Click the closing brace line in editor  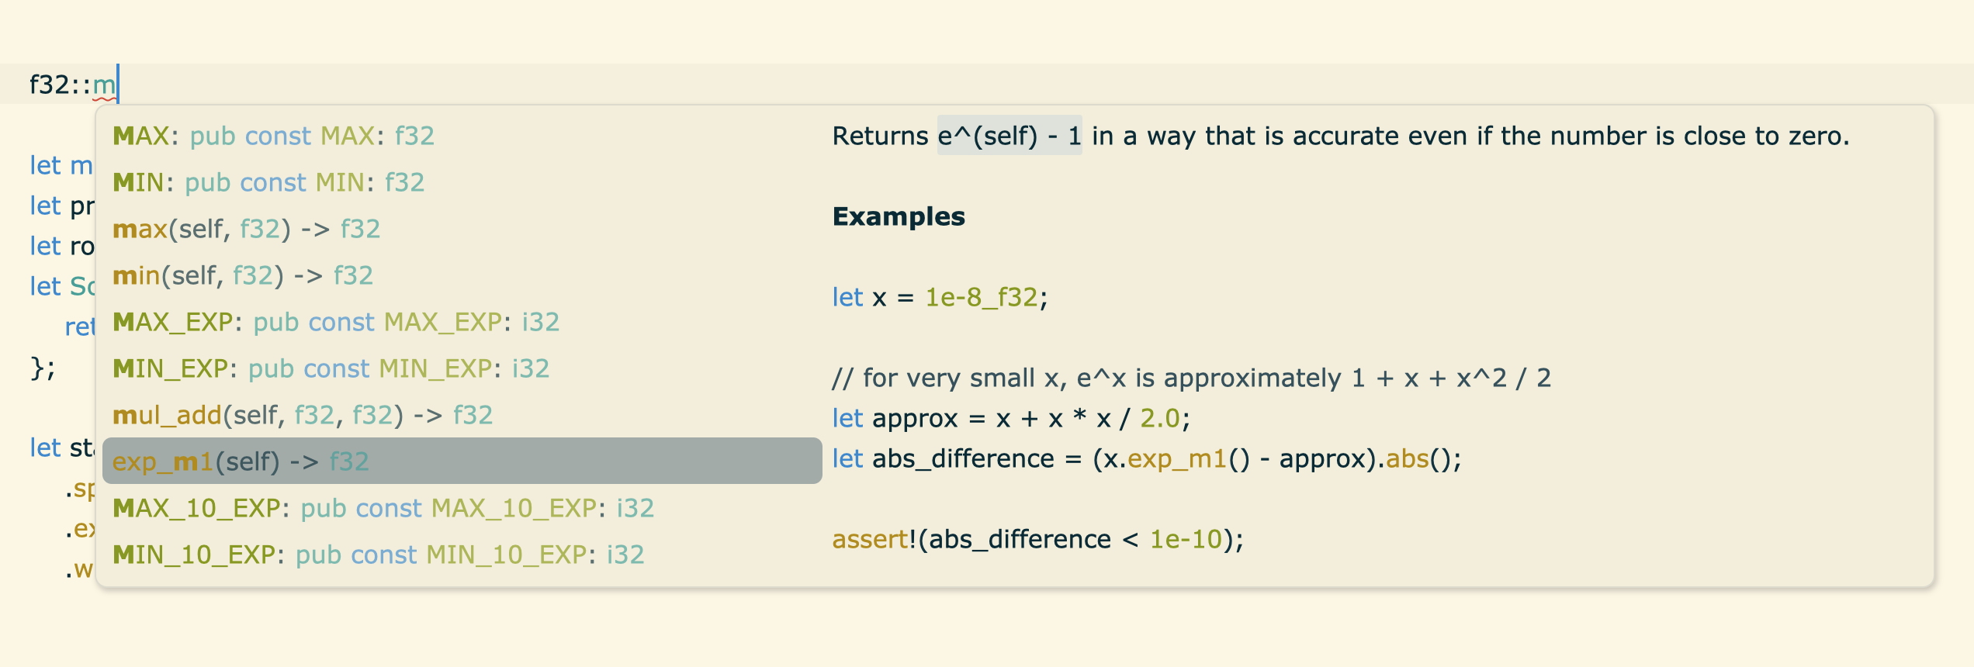pos(42,367)
